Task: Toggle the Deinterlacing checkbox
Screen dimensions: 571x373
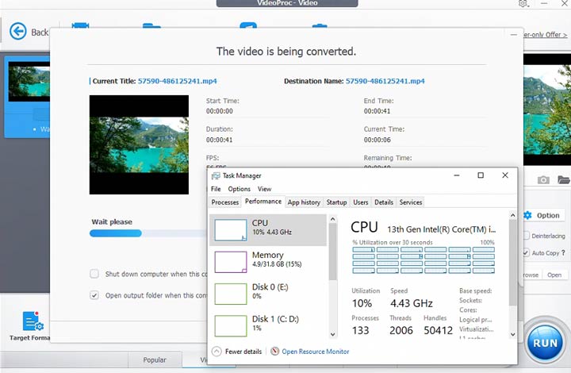Action: click(527, 236)
